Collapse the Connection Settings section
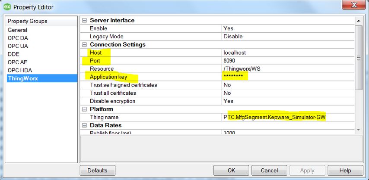This screenshot has height=180, width=369. tap(84, 45)
